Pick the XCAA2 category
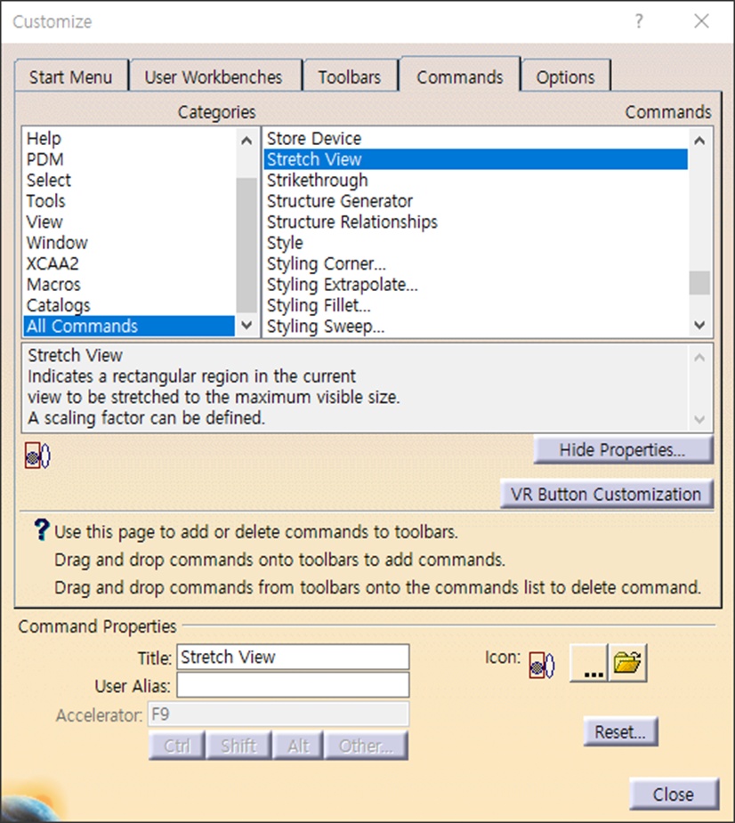This screenshot has width=735, height=823. [x=129, y=263]
